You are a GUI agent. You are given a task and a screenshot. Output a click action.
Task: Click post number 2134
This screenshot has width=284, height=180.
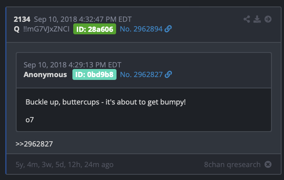[x=22, y=19]
